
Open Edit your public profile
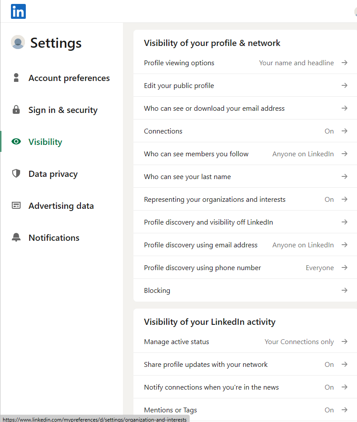pos(245,85)
